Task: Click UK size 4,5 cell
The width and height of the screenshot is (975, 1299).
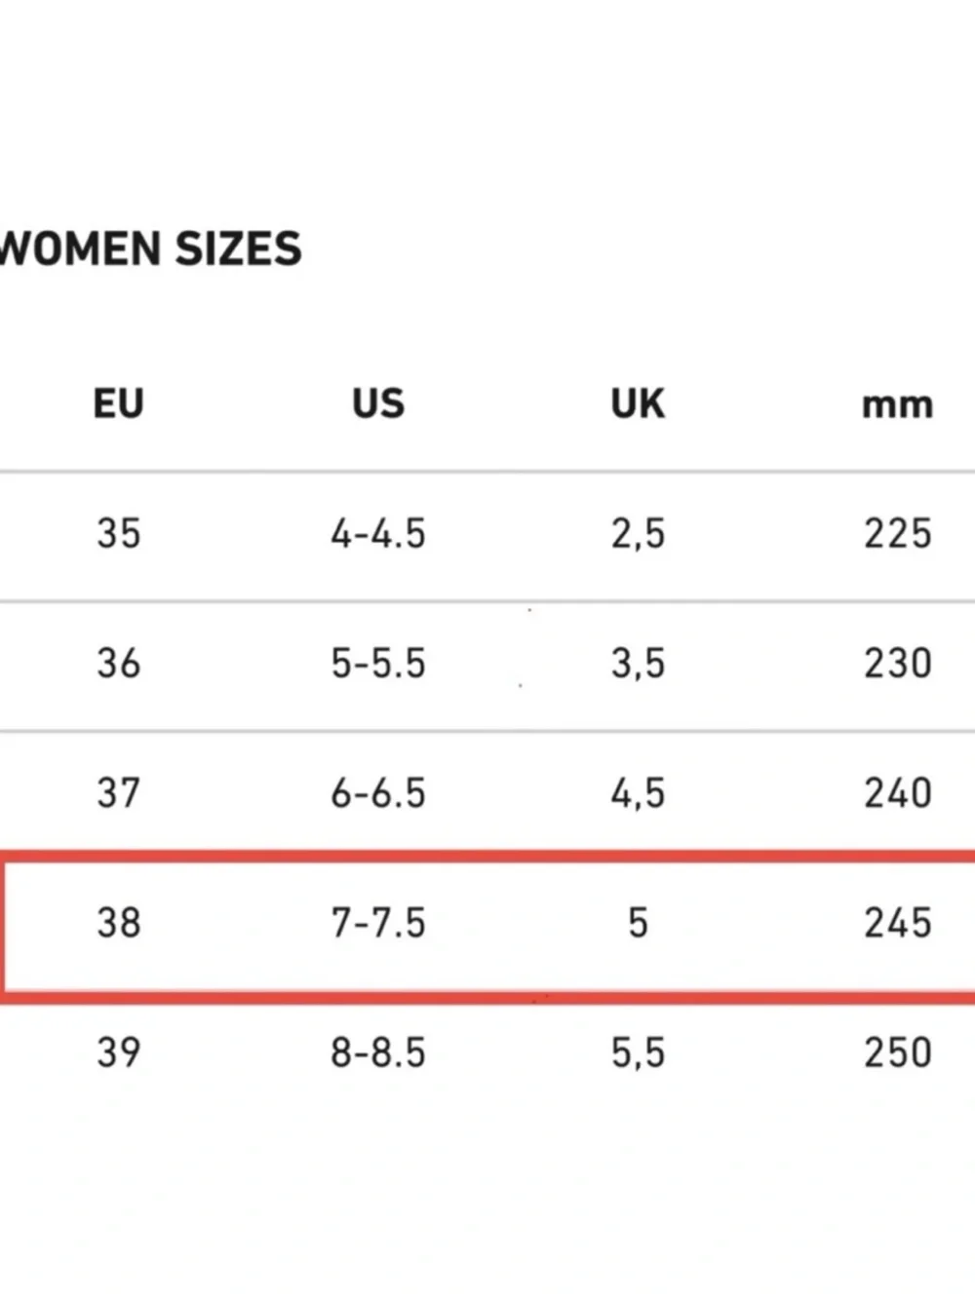Action: pos(638,793)
